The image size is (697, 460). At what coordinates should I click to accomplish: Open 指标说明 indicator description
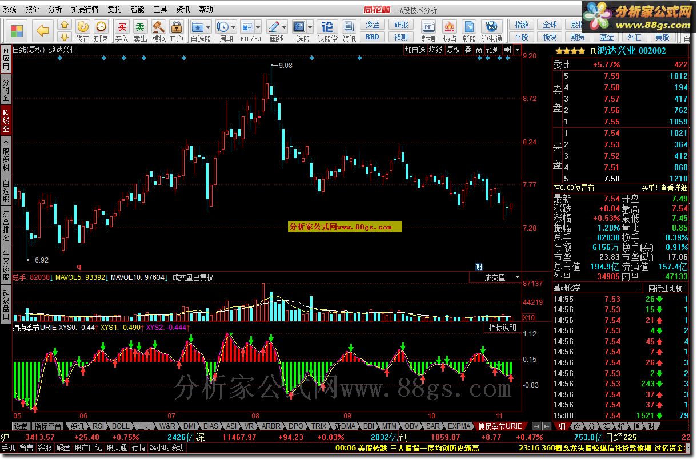[502, 328]
